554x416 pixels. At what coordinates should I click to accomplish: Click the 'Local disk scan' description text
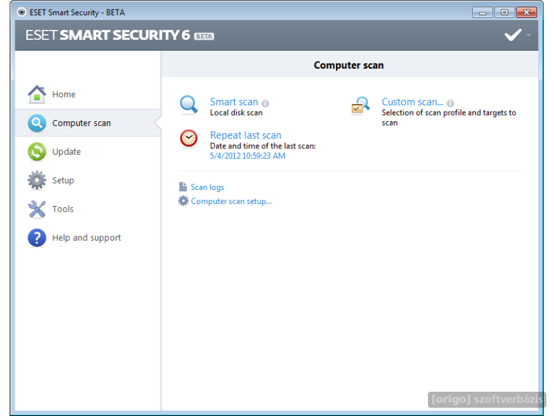point(236,113)
